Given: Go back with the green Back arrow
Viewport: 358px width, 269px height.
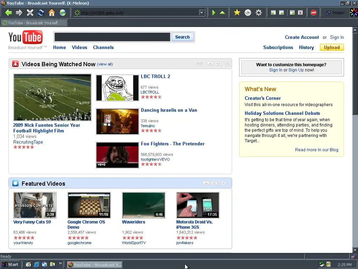Looking at the screenshot, I should 8,13.
